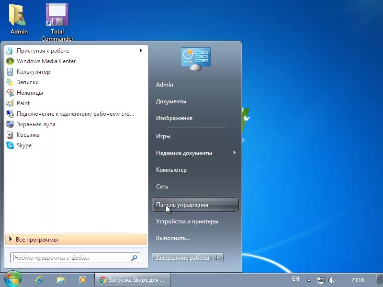Click the EN language indicator
This screenshot has width=383, height=287.
pos(295,279)
